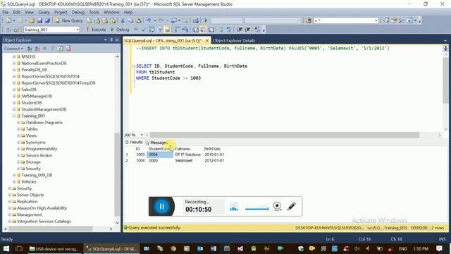Expand the Tables folder
451x254 pixels.
coord(18,129)
